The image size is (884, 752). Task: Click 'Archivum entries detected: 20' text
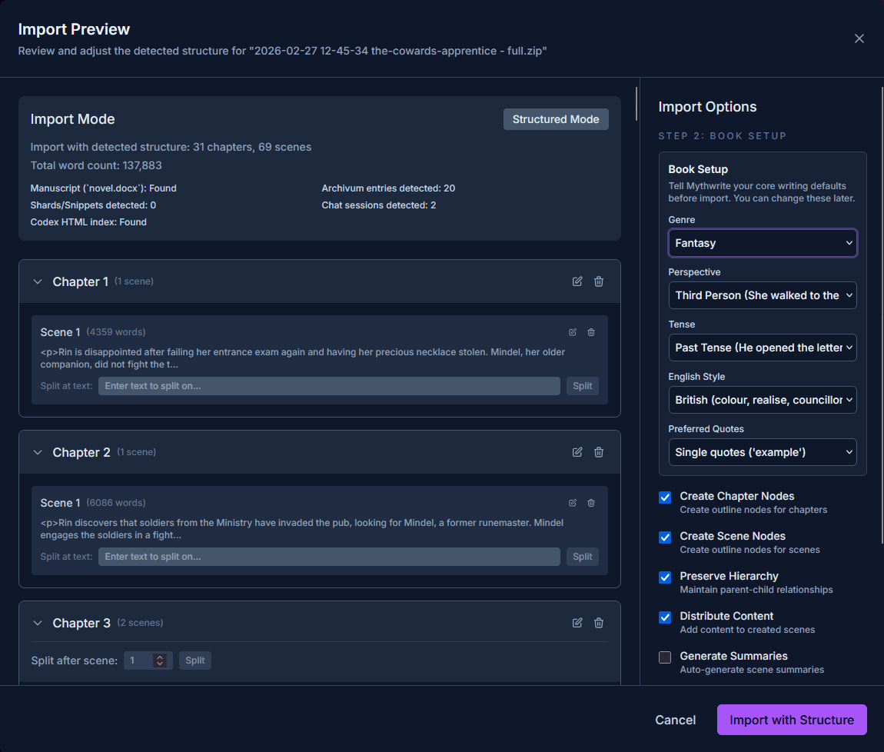tap(388, 188)
